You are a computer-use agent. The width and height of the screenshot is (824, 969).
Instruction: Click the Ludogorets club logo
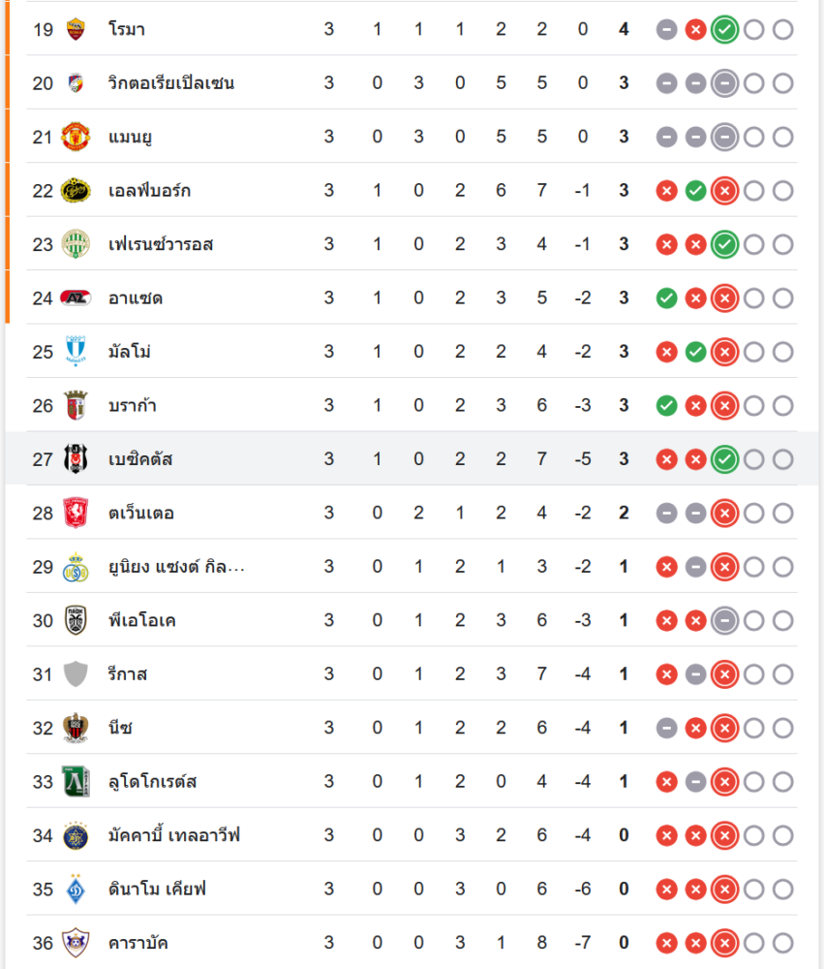(x=75, y=781)
